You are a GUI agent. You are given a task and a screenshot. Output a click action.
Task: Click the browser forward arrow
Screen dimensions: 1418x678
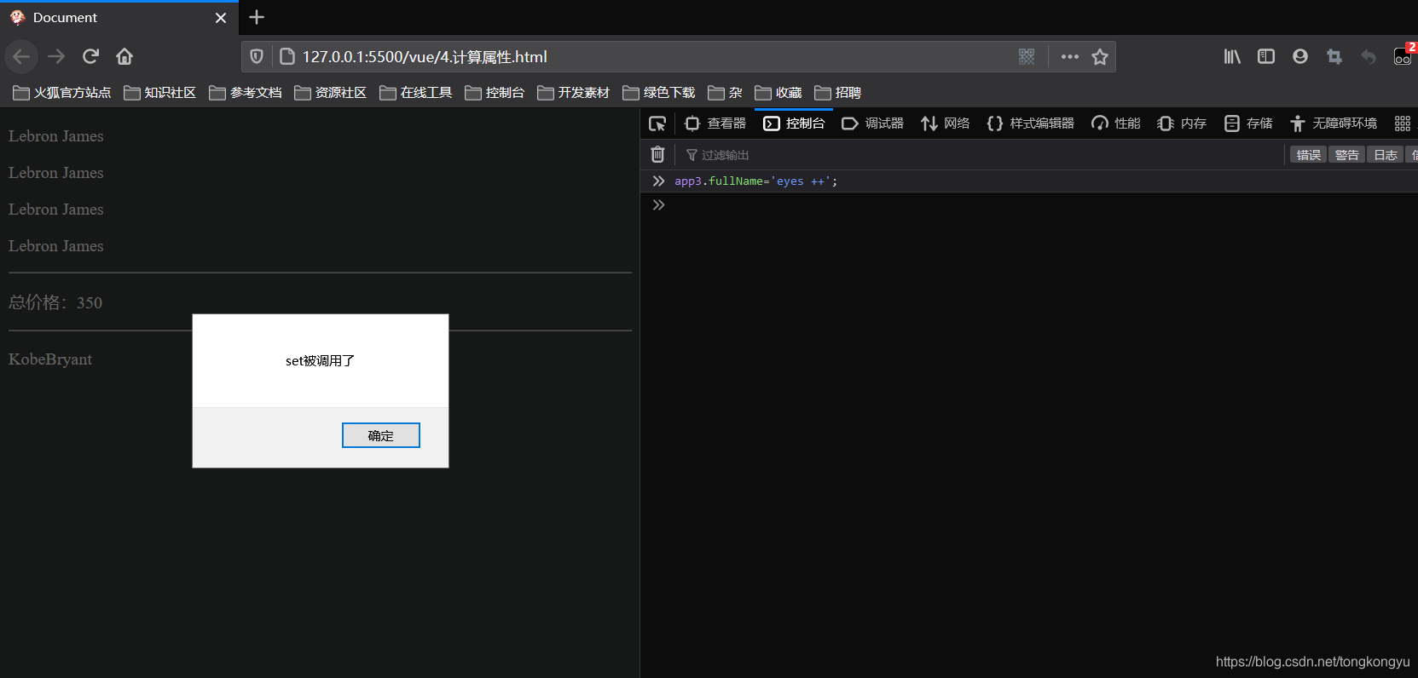point(56,57)
